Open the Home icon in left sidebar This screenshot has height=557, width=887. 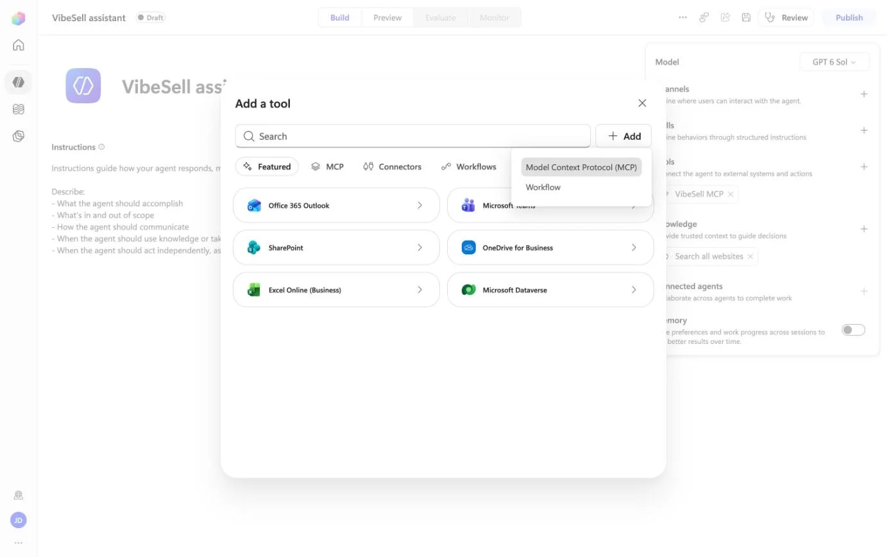point(19,45)
